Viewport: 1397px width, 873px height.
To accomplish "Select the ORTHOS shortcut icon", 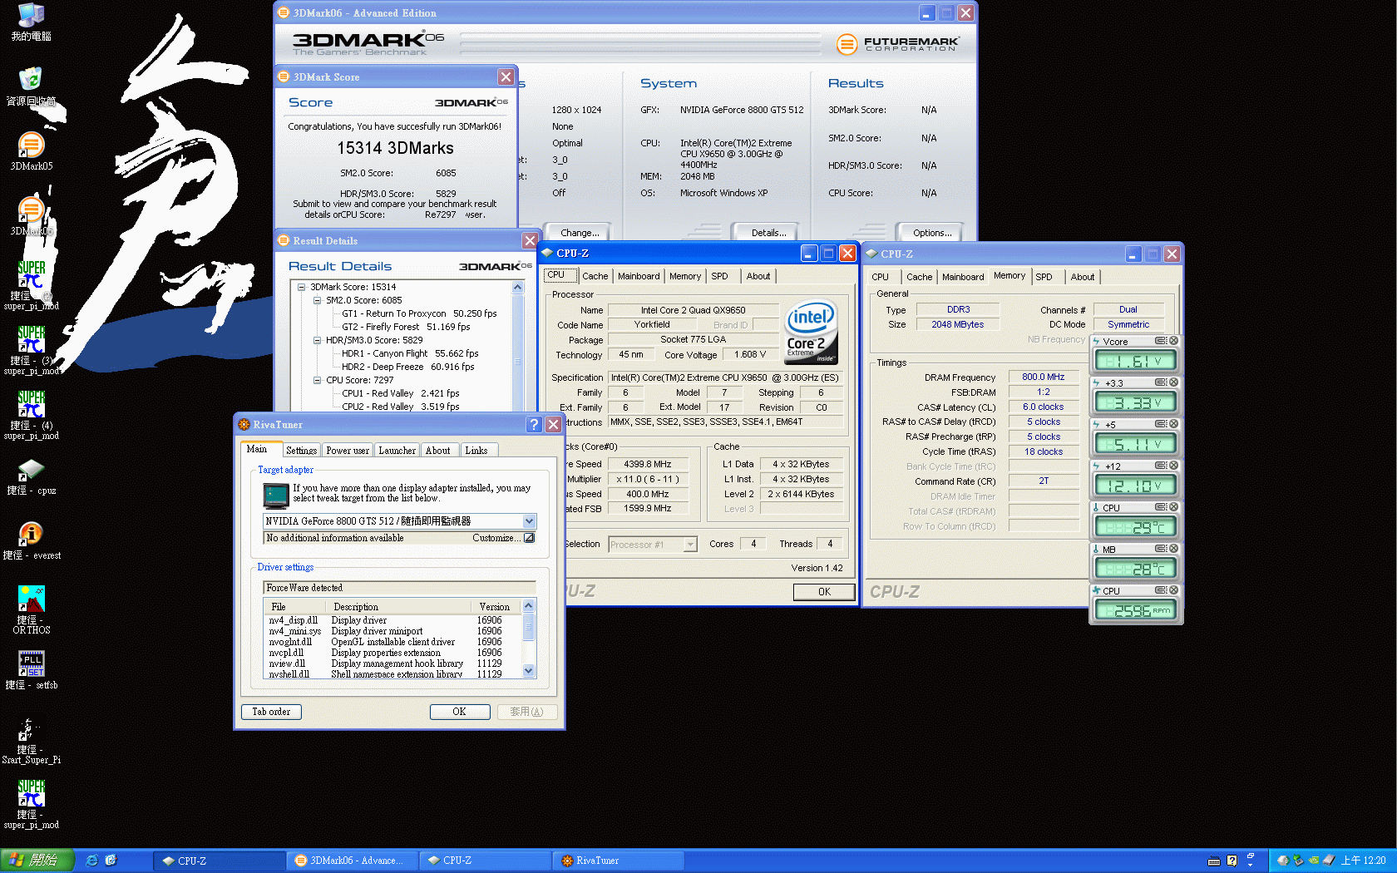I will [x=31, y=610].
